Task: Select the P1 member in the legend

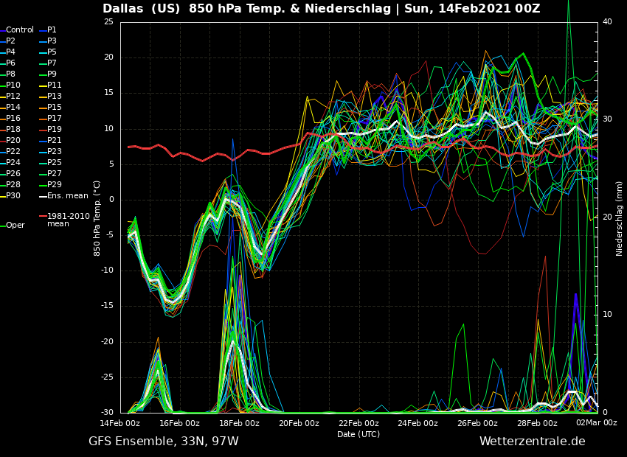Action: pos(52,30)
